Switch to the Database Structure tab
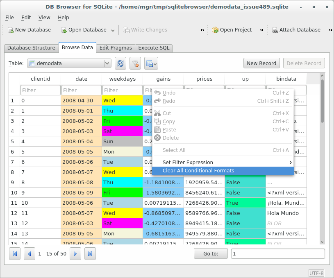Image resolution: width=334 pixels, height=278 pixels. point(31,48)
